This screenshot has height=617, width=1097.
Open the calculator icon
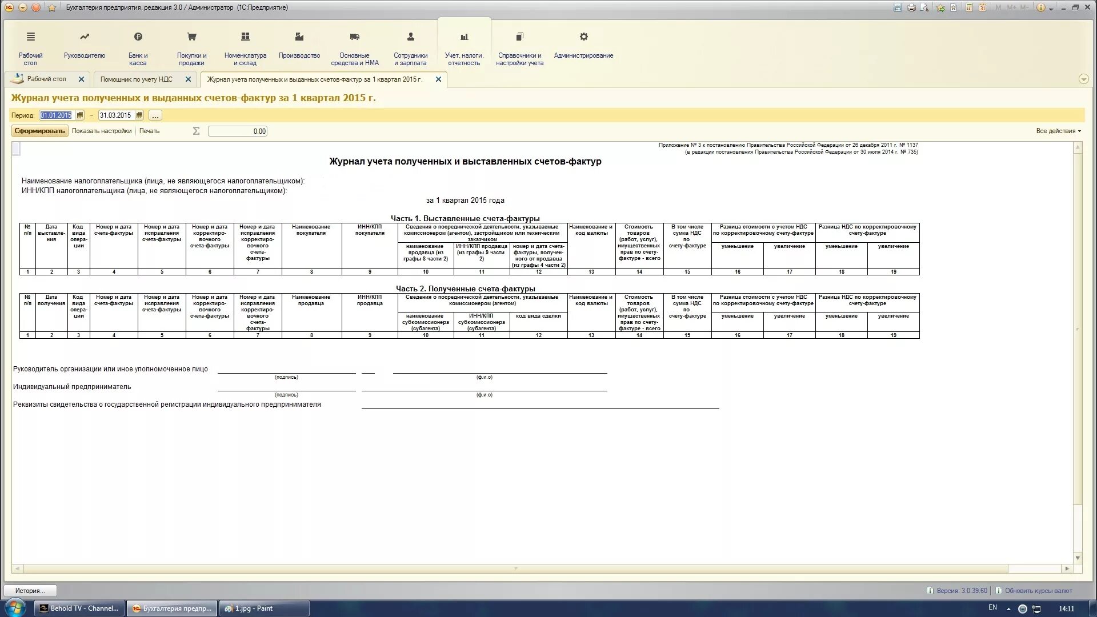pos(969,7)
